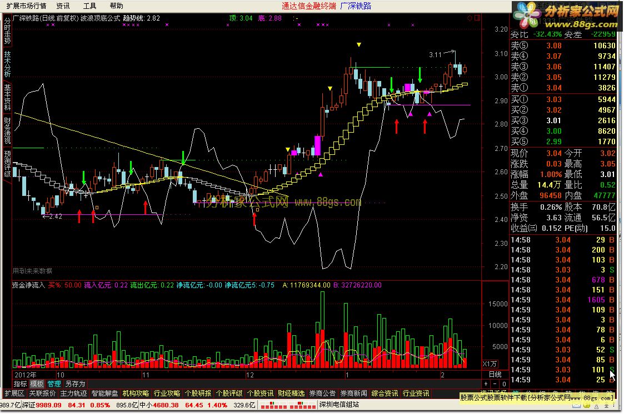Open the 机构攻略 bottom tab

click(x=136, y=393)
